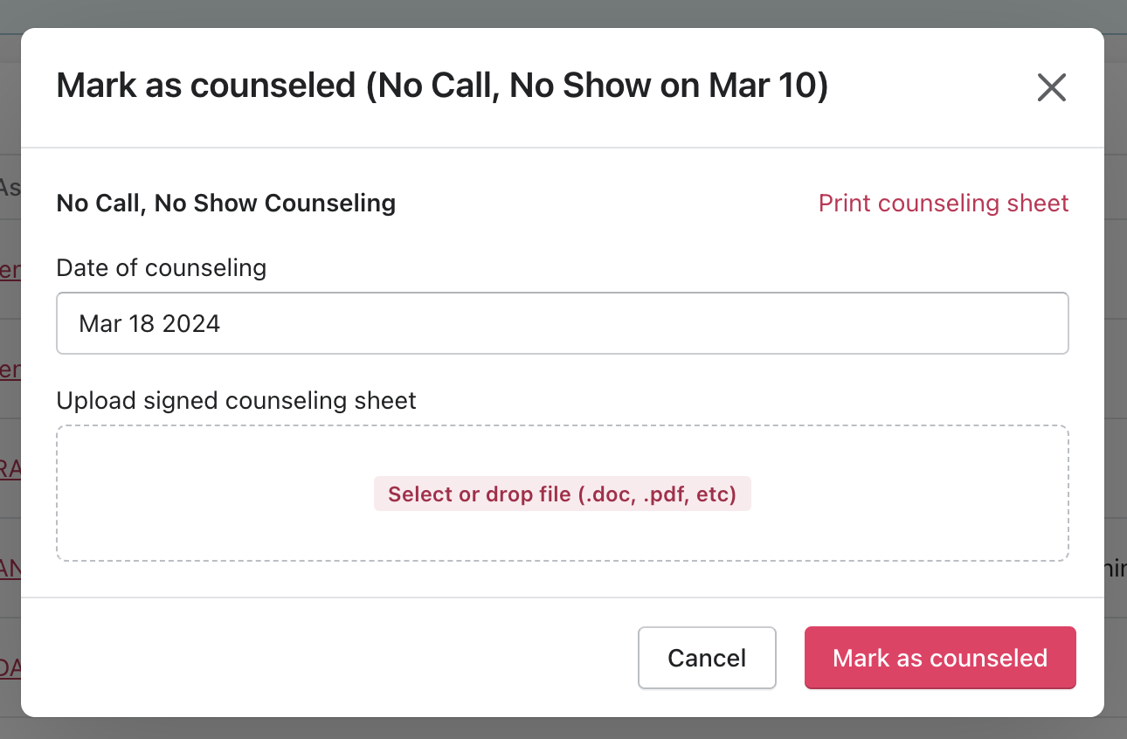Cancel out of the counseling dialog
The height and width of the screenshot is (739, 1127).
(x=707, y=658)
